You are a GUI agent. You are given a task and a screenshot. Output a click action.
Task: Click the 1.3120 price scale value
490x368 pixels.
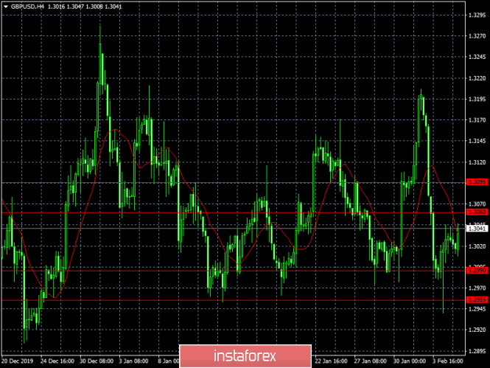[x=477, y=162]
